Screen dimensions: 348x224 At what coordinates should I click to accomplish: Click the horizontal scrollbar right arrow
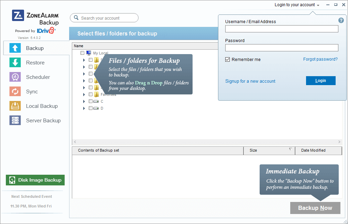[339, 142]
